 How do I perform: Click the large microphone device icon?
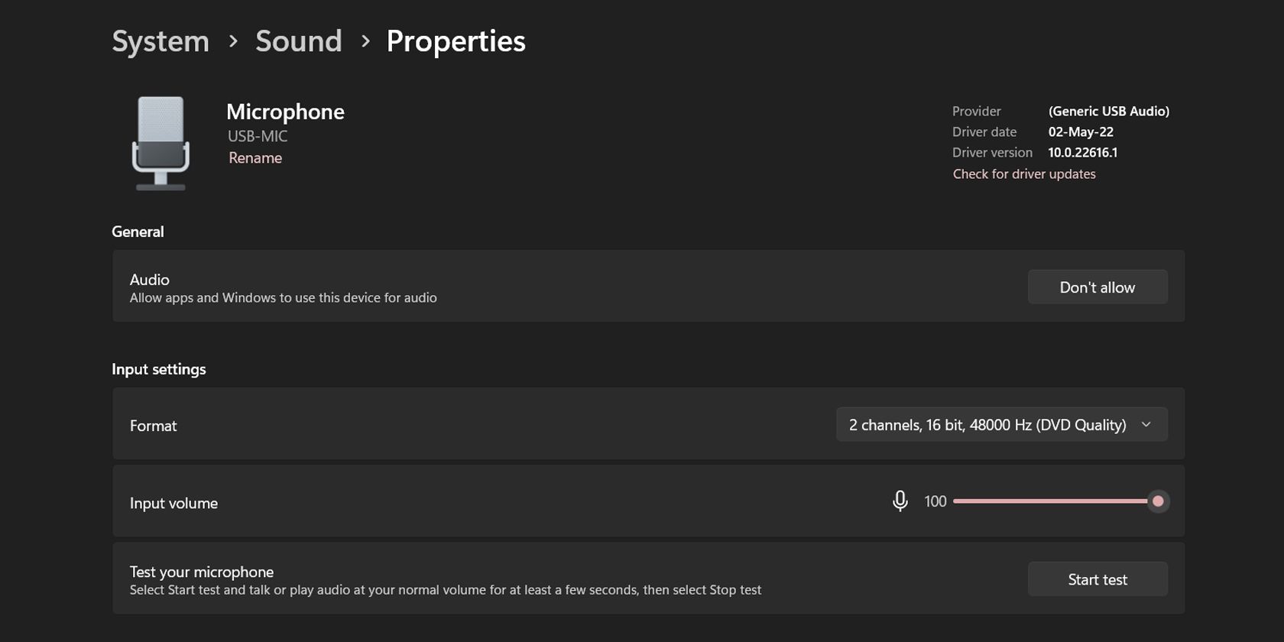(160, 143)
